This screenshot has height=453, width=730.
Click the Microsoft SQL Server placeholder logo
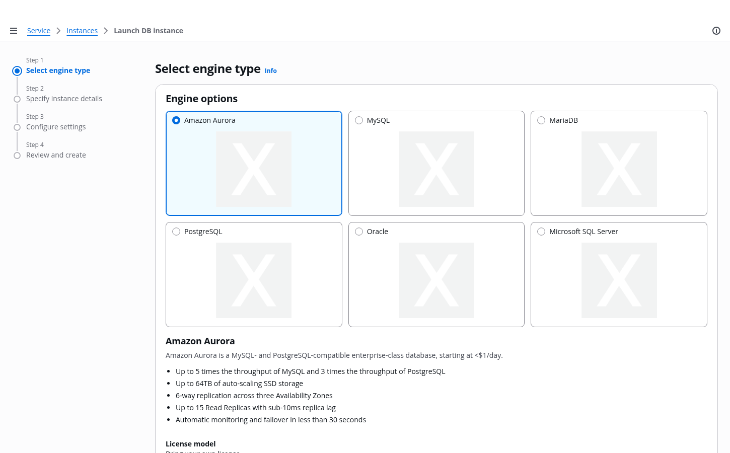pos(619,280)
